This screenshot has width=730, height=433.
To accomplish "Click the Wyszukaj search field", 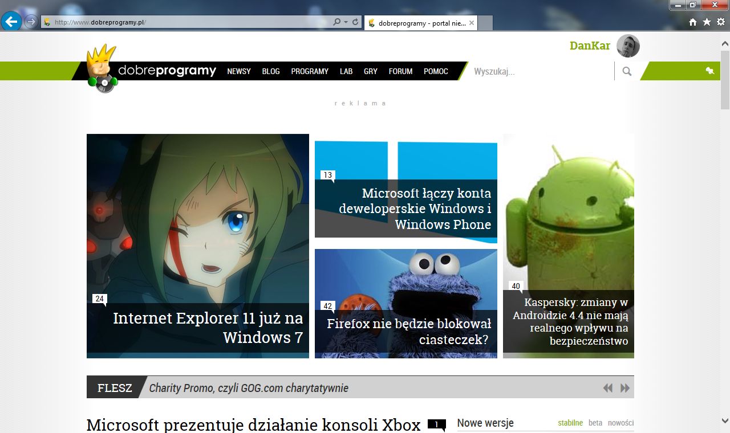I will (x=542, y=71).
